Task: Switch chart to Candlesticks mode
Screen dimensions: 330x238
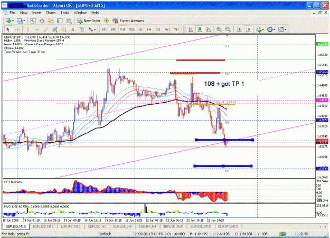Action: (200, 29)
